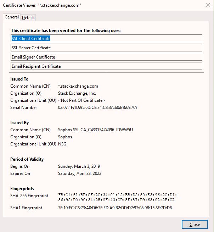The image size is (214, 232).
Task: Close the Certificate Viewer with the X
Action: point(208,5)
